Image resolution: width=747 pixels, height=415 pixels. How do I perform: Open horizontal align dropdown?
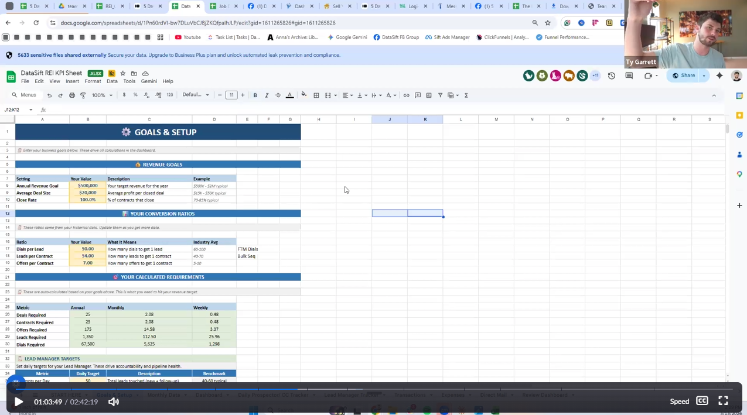[x=347, y=95]
